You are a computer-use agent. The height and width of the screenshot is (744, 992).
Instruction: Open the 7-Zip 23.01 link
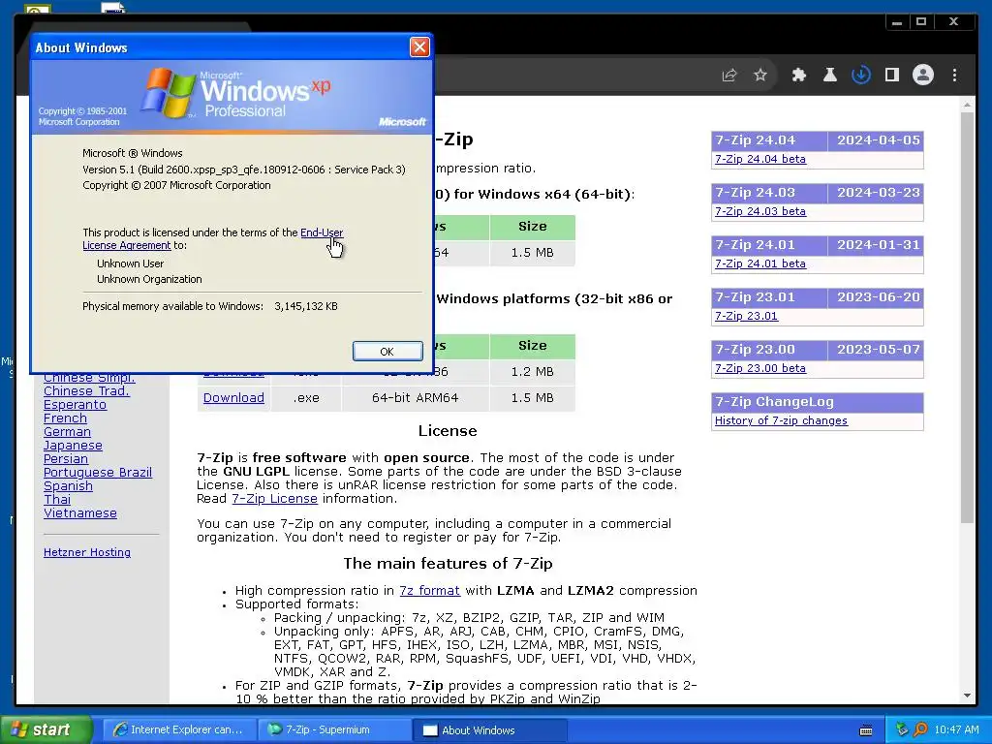[x=746, y=317]
